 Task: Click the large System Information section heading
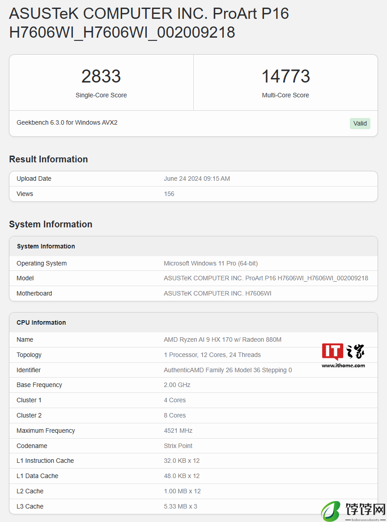51,224
